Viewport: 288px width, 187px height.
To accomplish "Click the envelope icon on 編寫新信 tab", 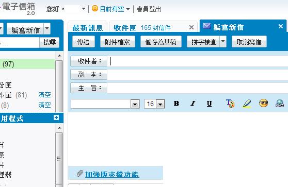I will pyautogui.click(x=206, y=26).
